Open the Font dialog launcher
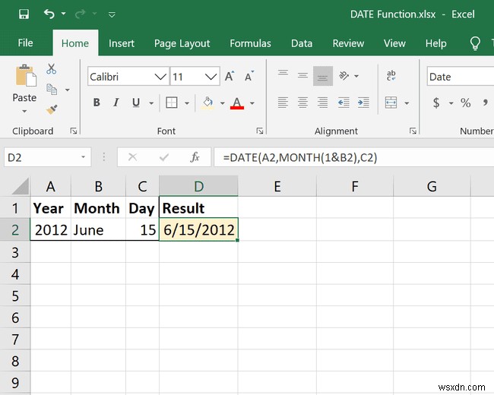Screen dimensions: 494x395 pyautogui.click(x=260, y=131)
